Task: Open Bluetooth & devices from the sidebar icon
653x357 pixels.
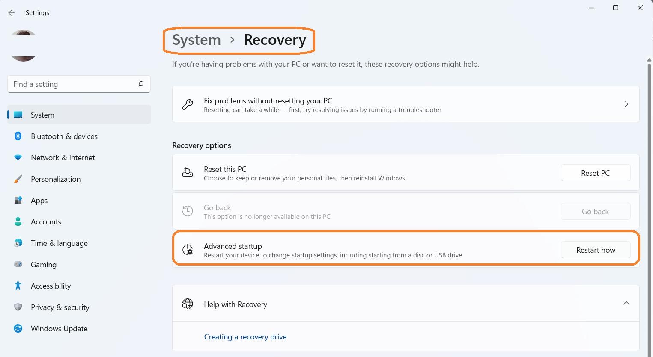Action: pyautogui.click(x=18, y=136)
